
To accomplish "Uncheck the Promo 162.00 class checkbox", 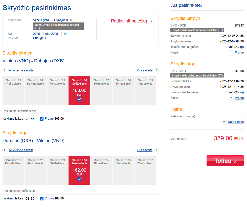I will [42, 199].
